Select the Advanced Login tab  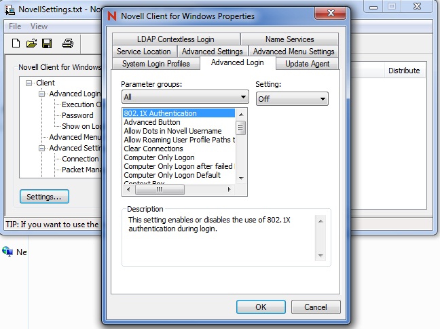[238, 62]
